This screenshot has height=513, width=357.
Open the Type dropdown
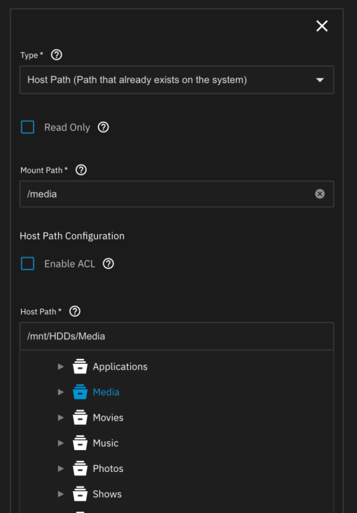176,80
